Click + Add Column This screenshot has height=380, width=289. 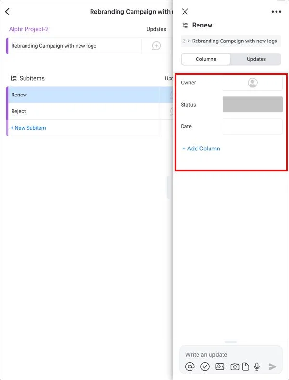coord(201,149)
